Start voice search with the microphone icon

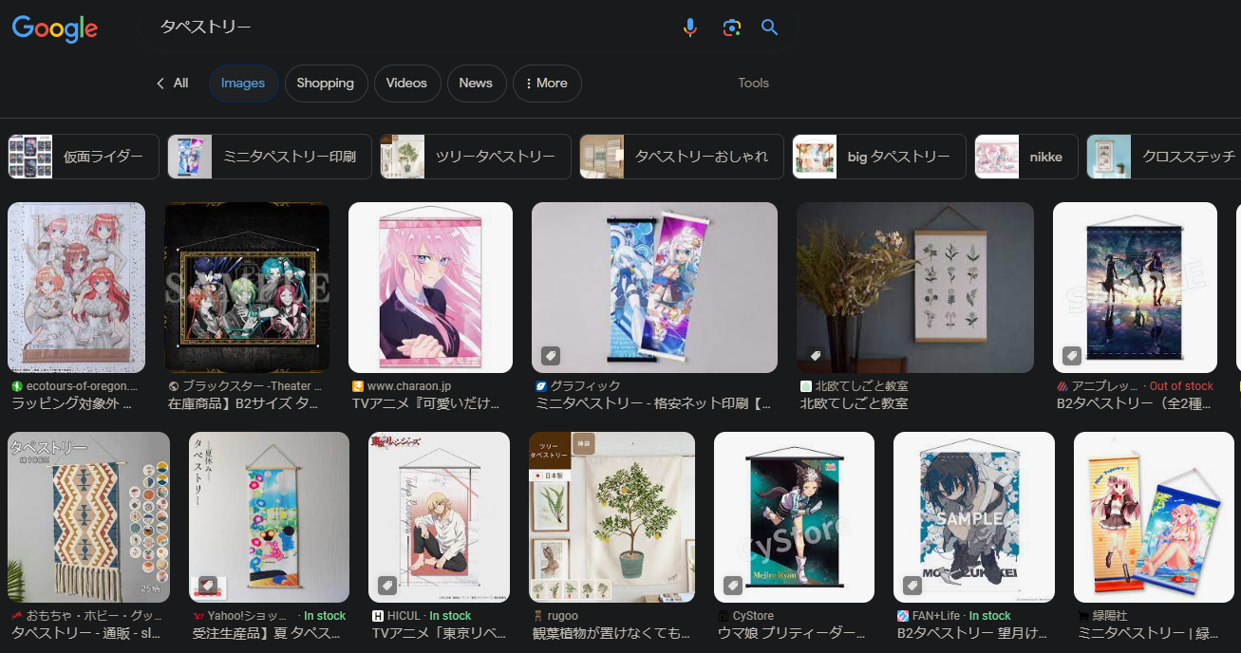point(690,28)
